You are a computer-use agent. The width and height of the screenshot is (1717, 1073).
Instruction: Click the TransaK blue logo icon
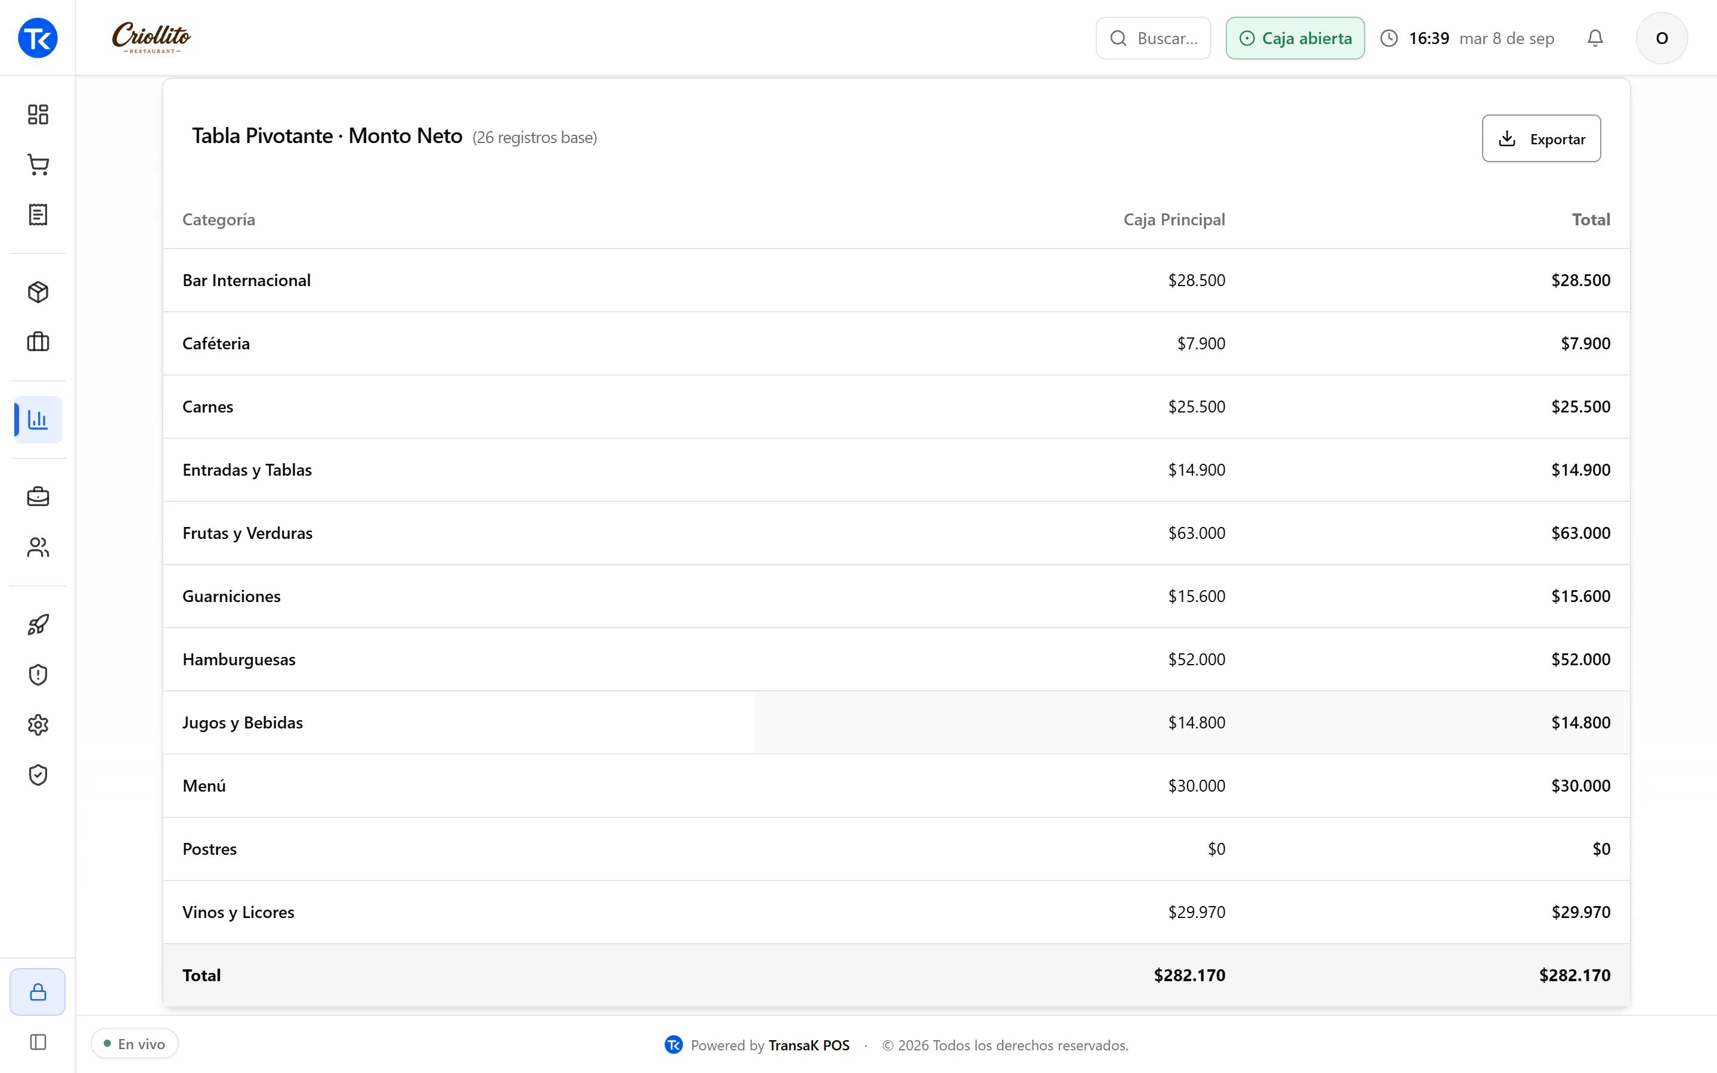[x=38, y=38]
